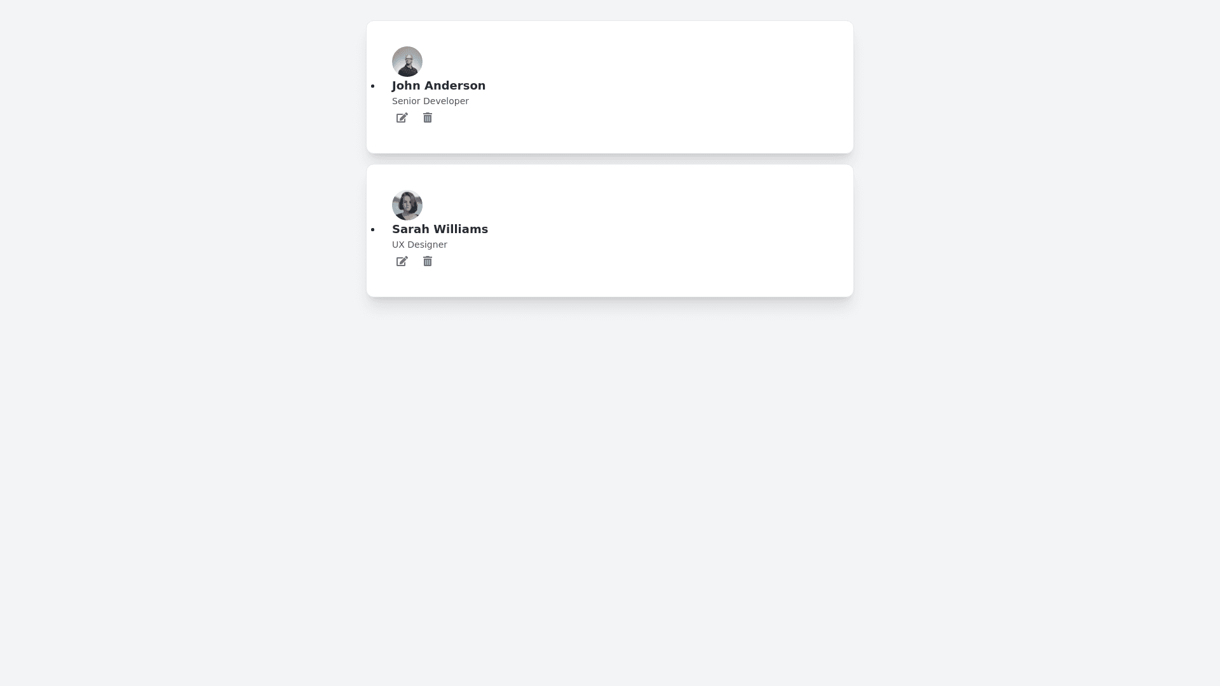Click John Anderson's avatar photo
The width and height of the screenshot is (1220, 686).
coord(407,62)
